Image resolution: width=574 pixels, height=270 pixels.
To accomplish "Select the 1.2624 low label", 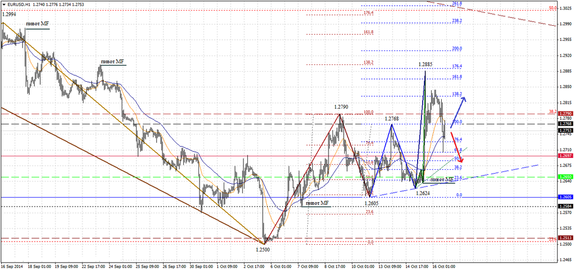I will pos(423,192).
